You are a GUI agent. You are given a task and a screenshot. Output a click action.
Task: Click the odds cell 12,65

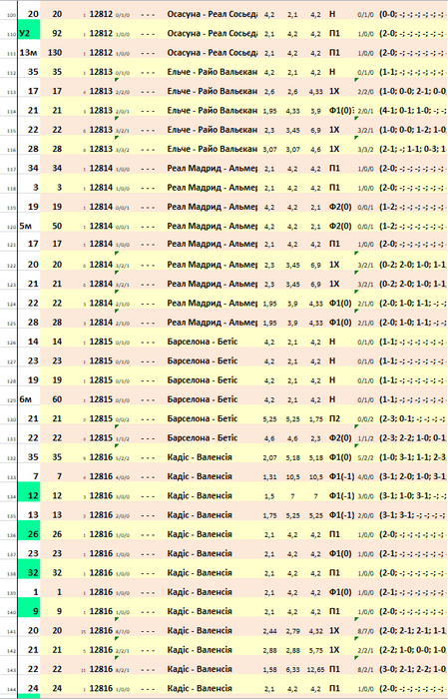pos(315,669)
